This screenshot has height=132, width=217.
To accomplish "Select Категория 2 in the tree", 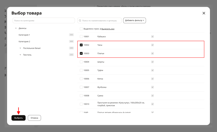I will point(24,42).
